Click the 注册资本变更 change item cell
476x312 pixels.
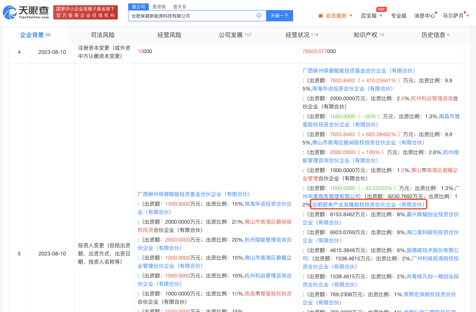[104, 52]
